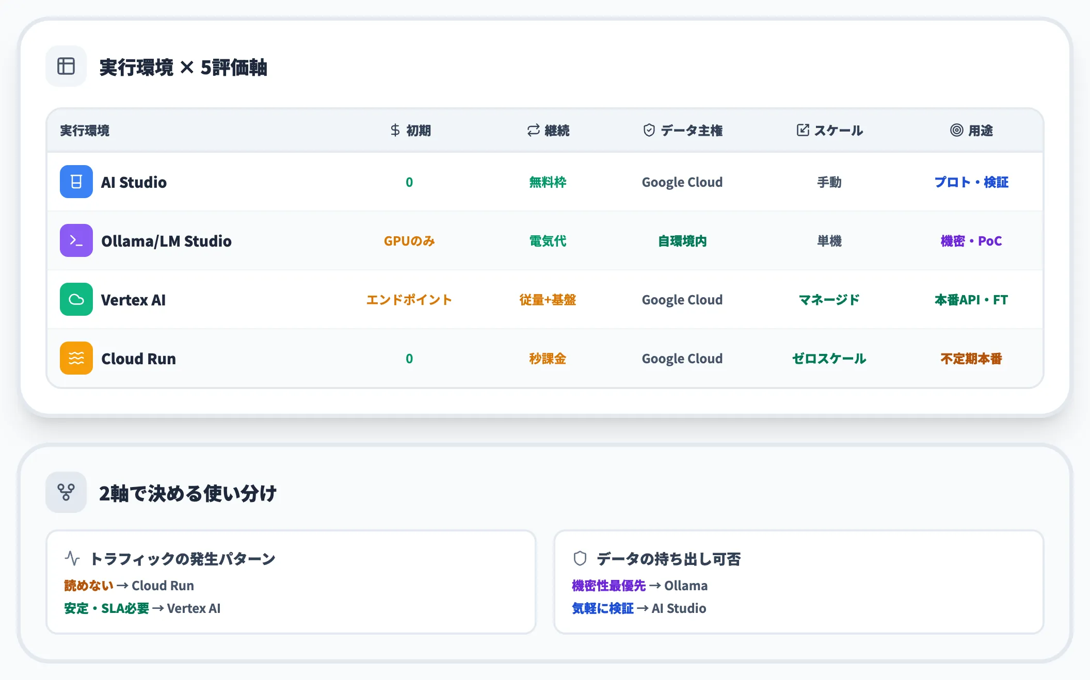This screenshot has height=680, width=1090.
Task: Click the Vertex AI row name
Action: point(133,300)
